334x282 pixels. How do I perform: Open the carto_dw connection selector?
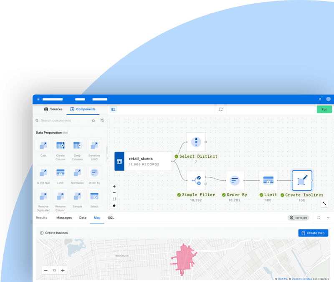[299, 218]
